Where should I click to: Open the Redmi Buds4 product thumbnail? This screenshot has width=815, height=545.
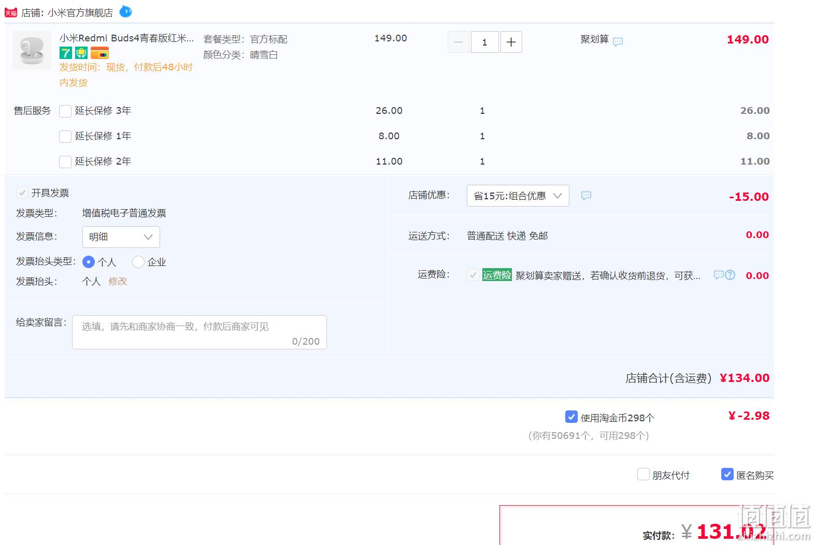point(32,50)
